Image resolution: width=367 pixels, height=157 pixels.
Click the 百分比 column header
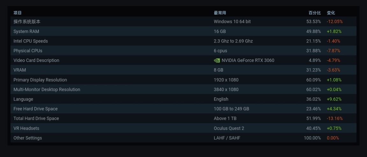coord(314,13)
